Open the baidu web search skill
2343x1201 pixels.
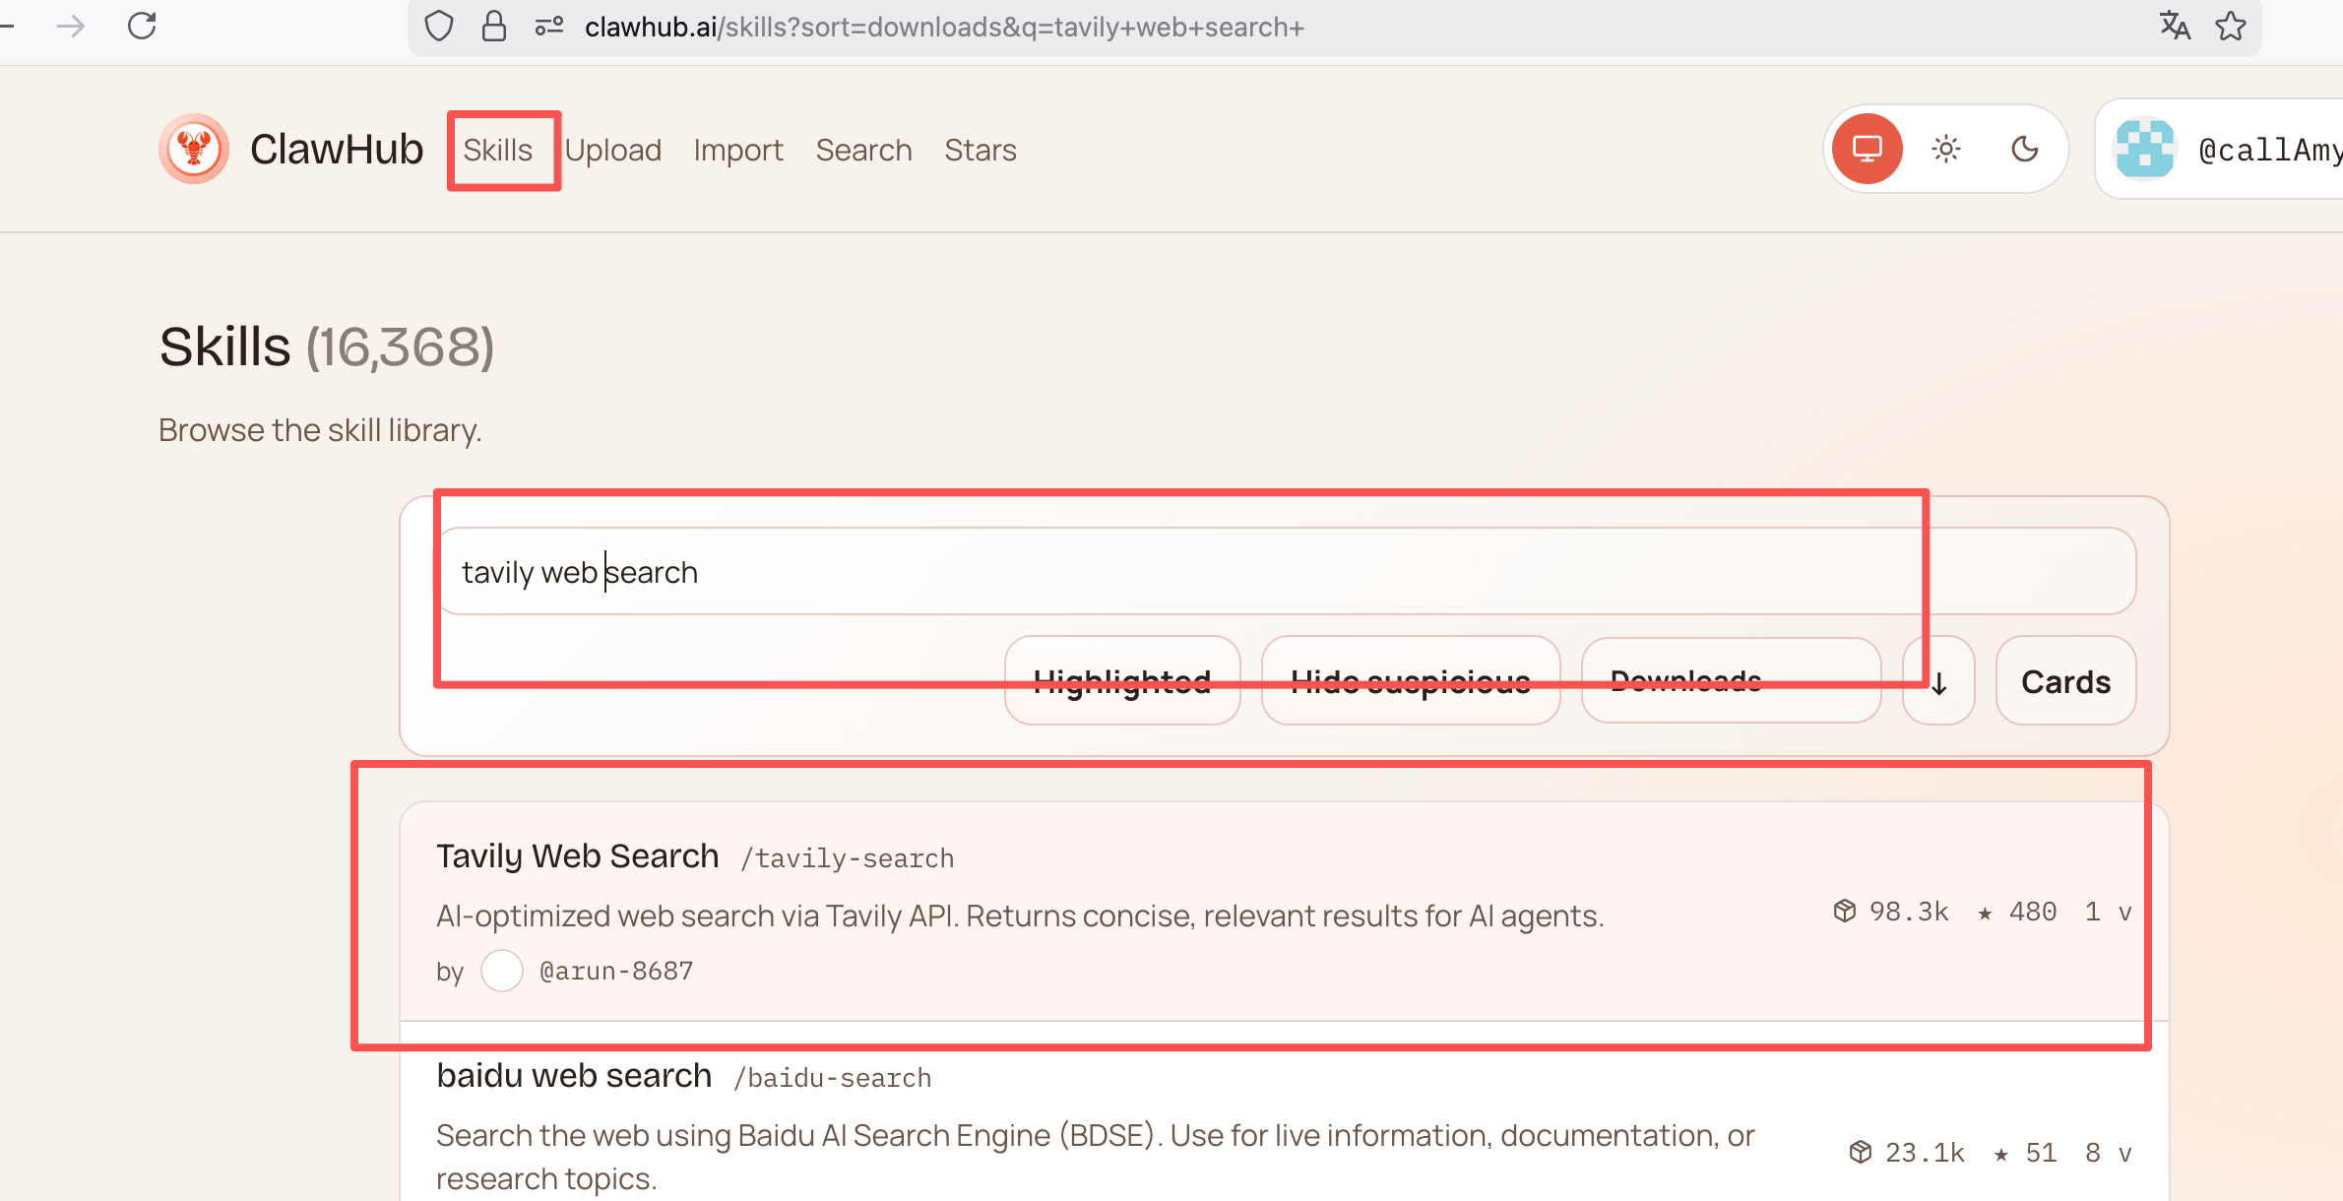[x=573, y=1076]
